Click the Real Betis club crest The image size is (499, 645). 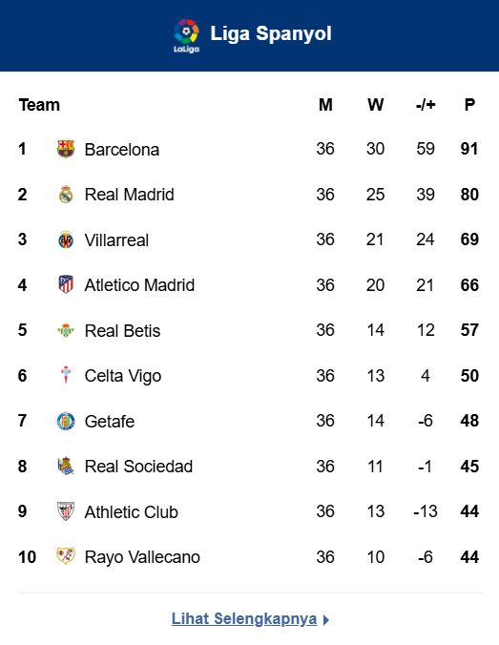coord(66,330)
